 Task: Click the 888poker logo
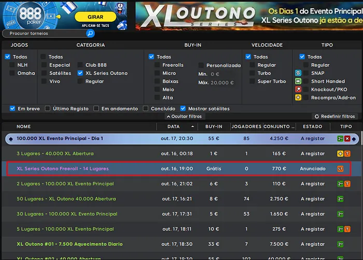click(30, 16)
